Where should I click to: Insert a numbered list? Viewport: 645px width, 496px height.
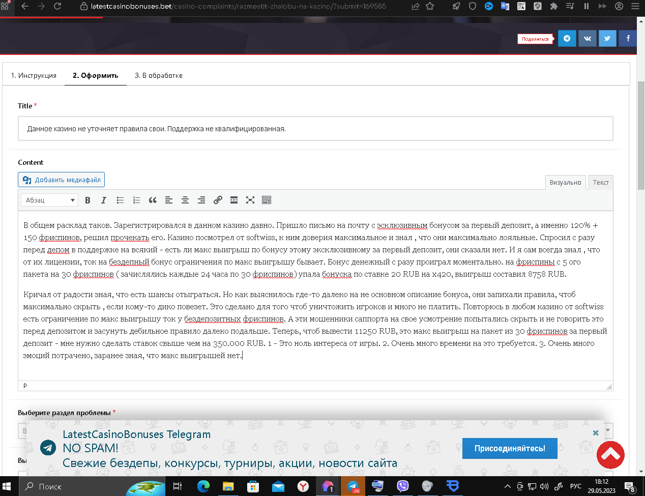tap(136, 200)
